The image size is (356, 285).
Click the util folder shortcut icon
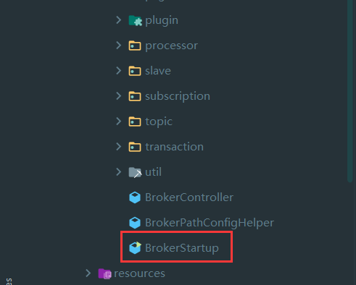tap(135, 172)
